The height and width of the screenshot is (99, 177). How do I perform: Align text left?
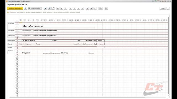pyautogui.click(x=71, y=8)
